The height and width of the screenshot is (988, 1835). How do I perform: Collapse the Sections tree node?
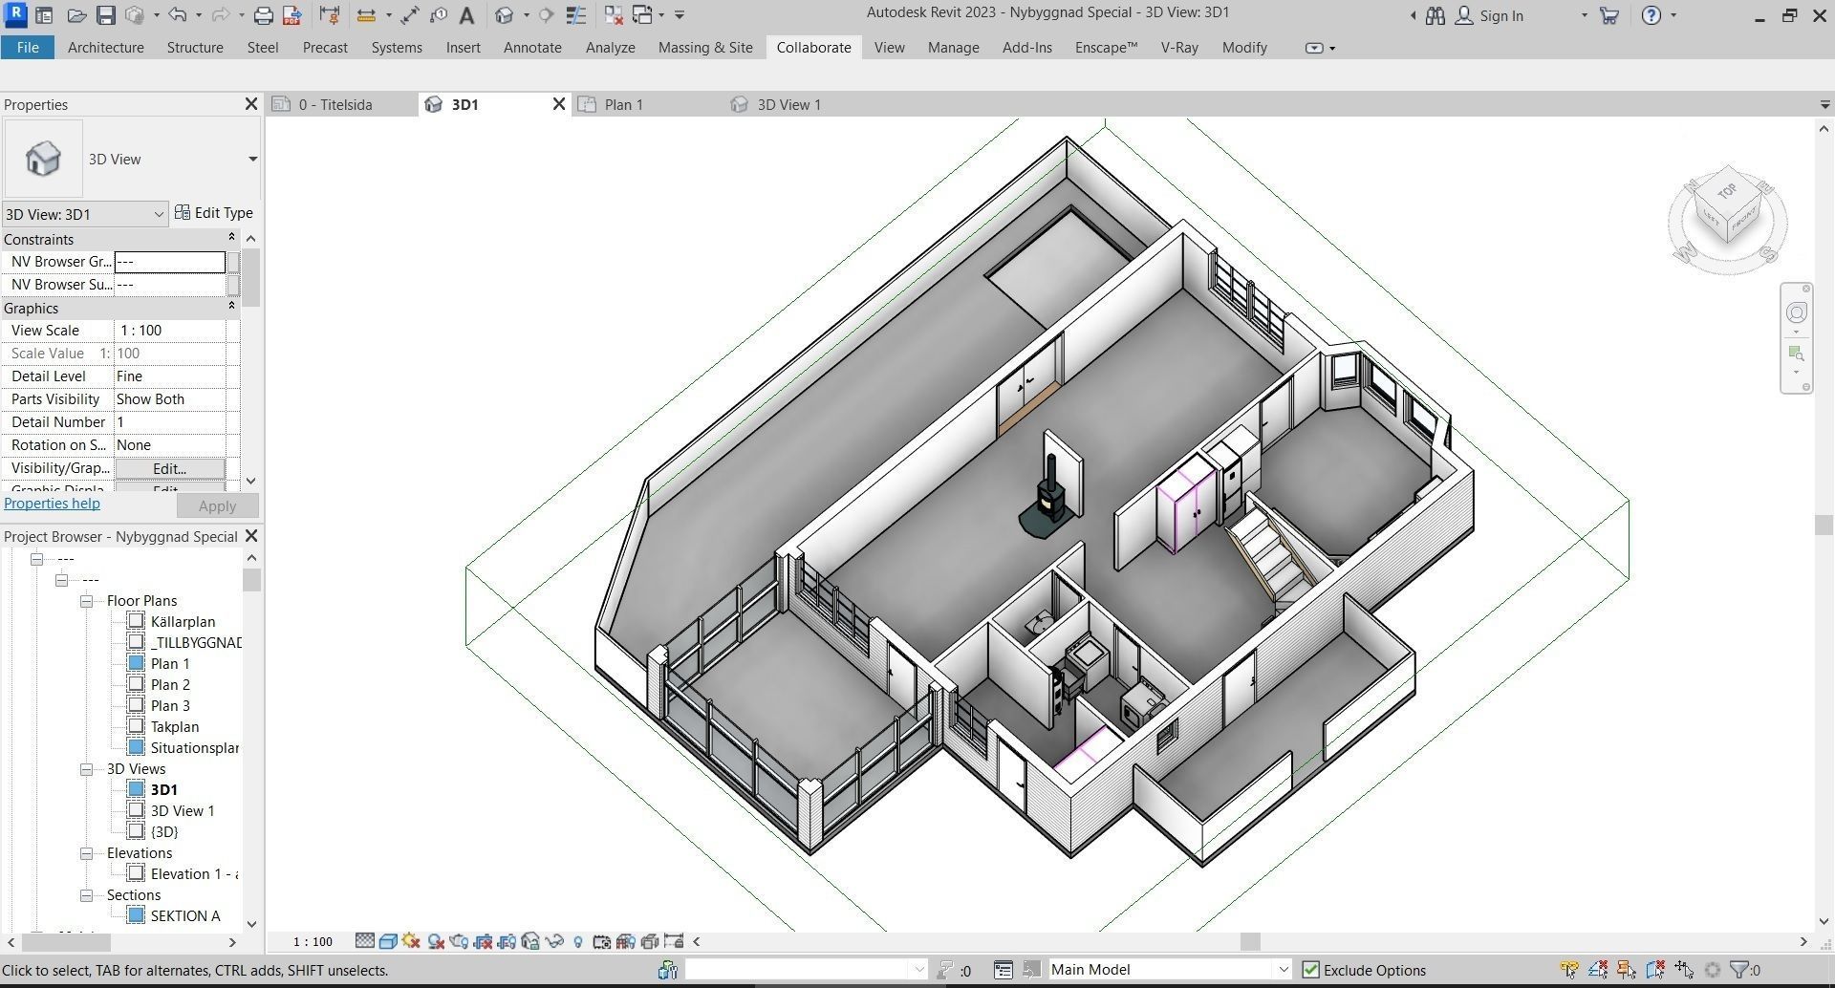point(86,895)
